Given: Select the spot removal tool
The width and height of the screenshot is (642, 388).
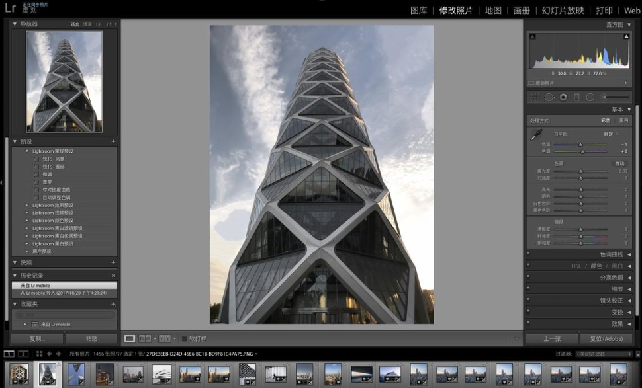Looking at the screenshot, I should [x=549, y=97].
